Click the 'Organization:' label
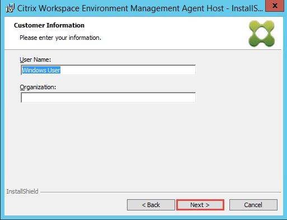287x220 pixels. (38, 87)
